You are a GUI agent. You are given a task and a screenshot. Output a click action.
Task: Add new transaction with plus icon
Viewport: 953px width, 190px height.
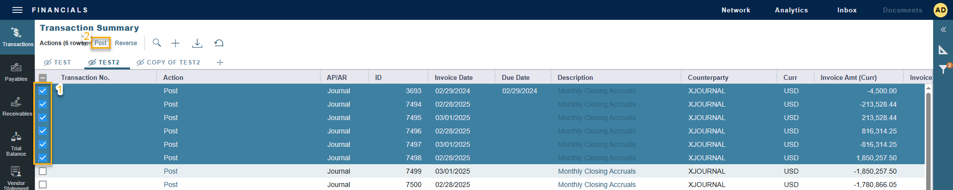tap(175, 43)
